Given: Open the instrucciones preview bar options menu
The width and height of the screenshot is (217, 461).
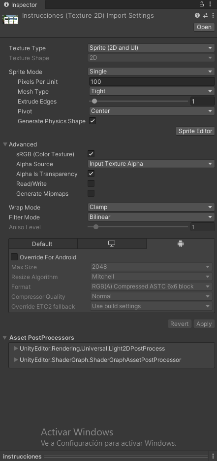Looking at the screenshot, I should 213,456.
